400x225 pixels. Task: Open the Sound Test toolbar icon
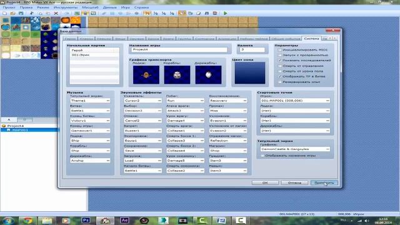click(x=207, y=13)
